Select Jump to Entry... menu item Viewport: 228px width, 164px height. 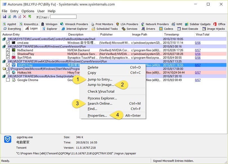click(113, 79)
